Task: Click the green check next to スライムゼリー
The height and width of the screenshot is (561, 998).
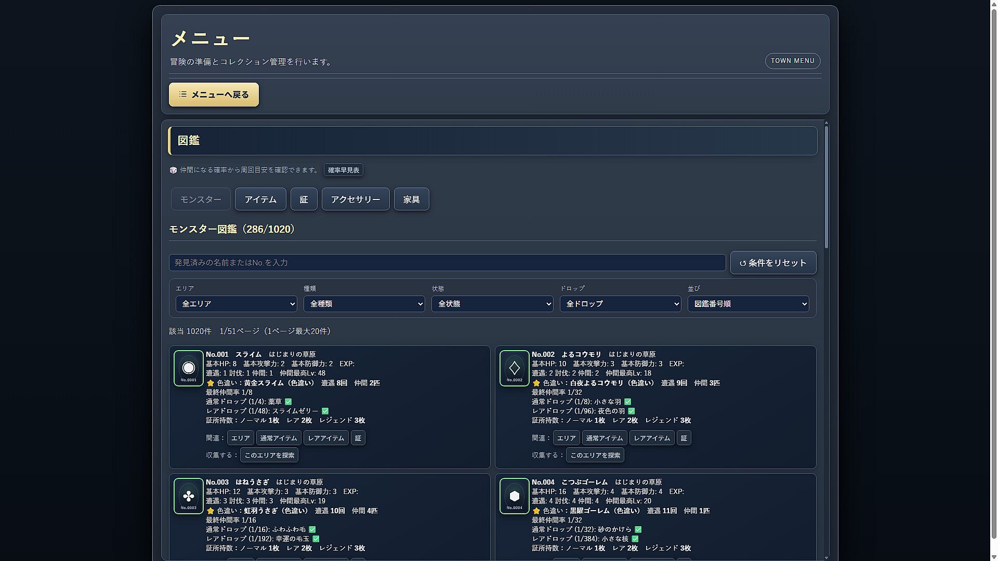Action: pyautogui.click(x=325, y=411)
